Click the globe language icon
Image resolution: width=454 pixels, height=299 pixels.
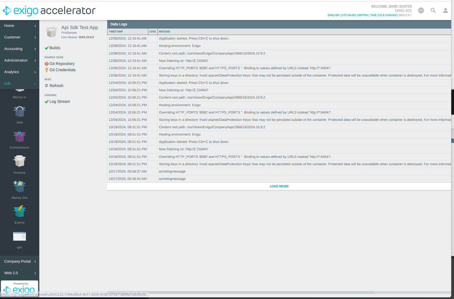[x=421, y=10]
